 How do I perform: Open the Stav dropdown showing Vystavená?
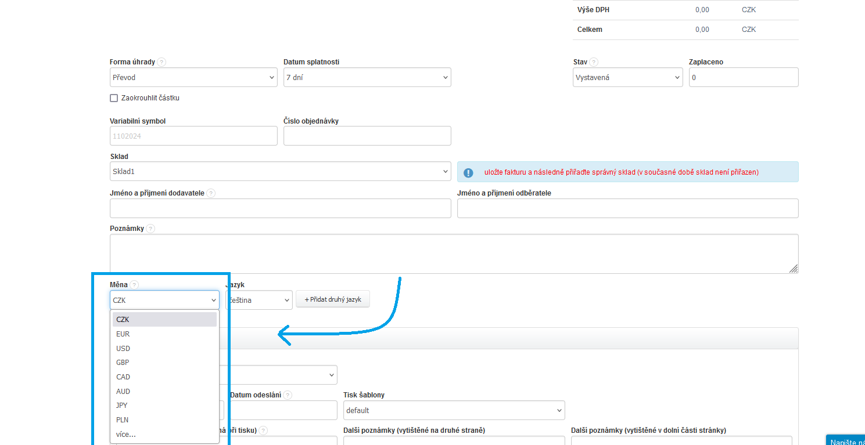627,77
